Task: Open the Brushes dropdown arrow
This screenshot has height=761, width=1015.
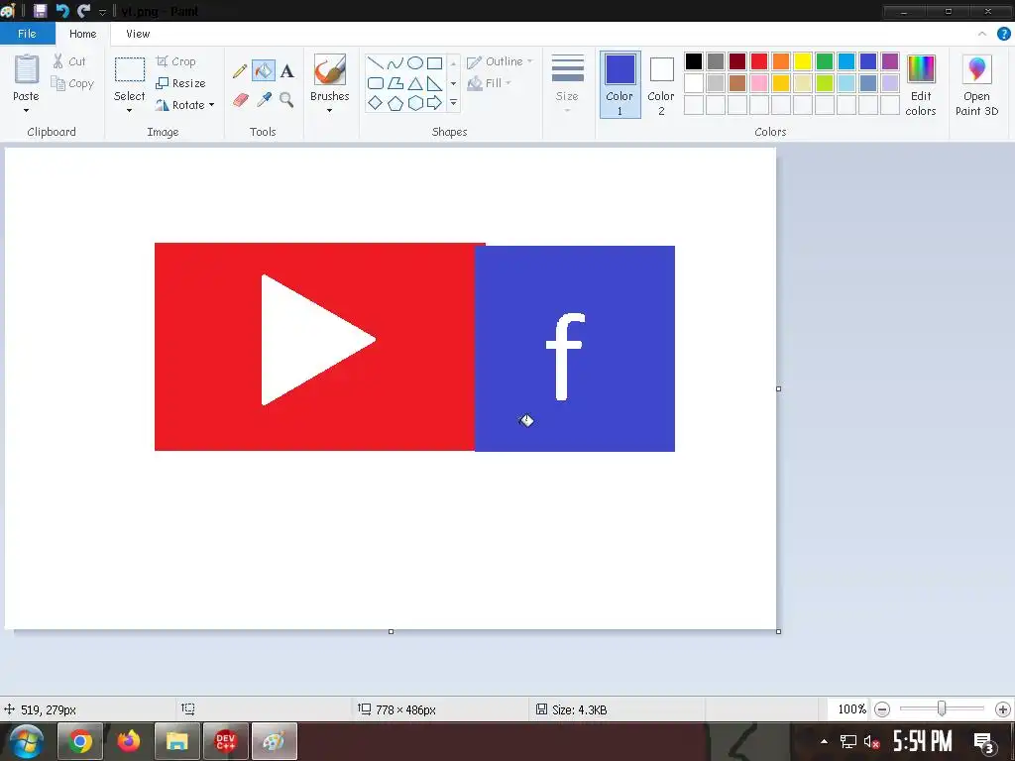Action: pos(329,111)
